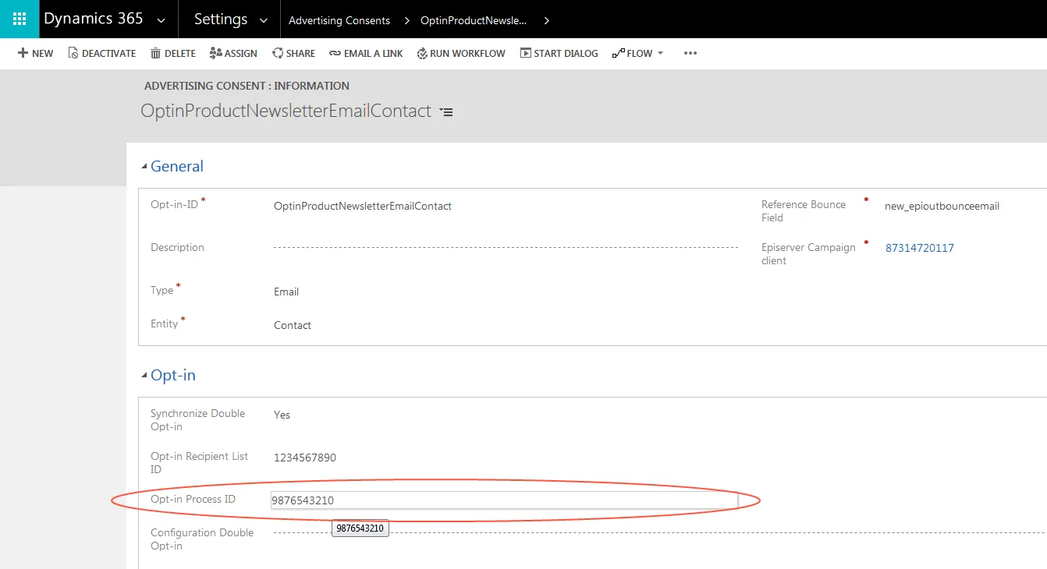1047x569 pixels.
Task: Open Episerver Campaign client link 87314720117
Action: [920, 248]
